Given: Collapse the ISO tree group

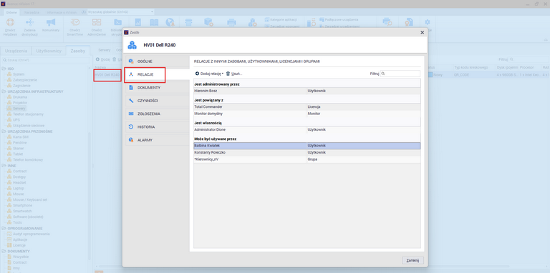Looking at the screenshot, I should pyautogui.click(x=4, y=69).
